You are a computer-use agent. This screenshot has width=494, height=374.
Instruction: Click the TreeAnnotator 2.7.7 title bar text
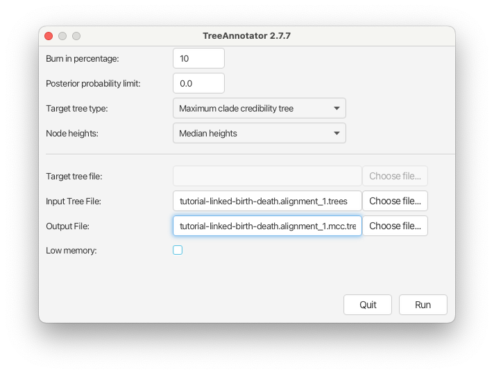coord(246,36)
